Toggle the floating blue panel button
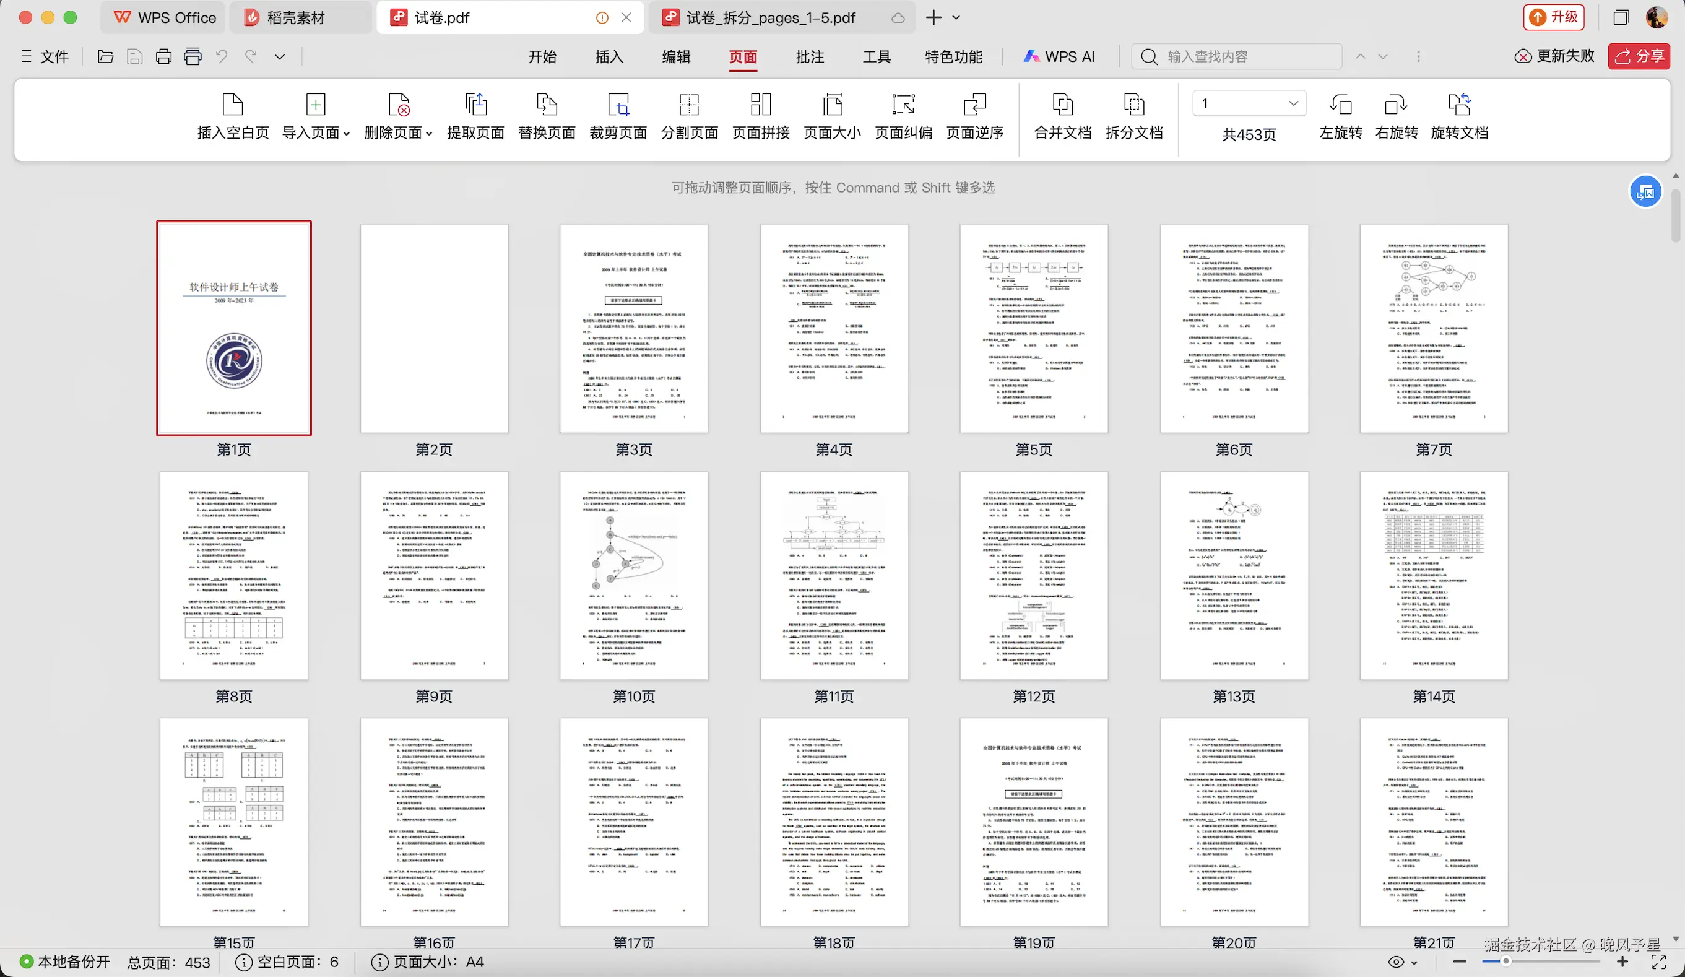This screenshot has height=977, width=1685. (1645, 193)
